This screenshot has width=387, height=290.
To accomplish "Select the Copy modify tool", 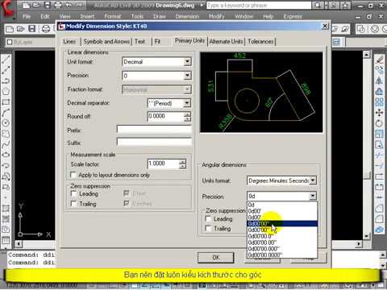I will click(x=379, y=70).
